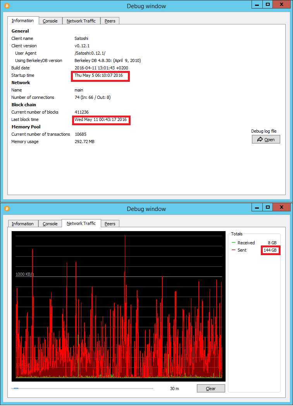The width and height of the screenshot is (293, 406).
Task: Select block count 411236
Action: [x=81, y=112]
